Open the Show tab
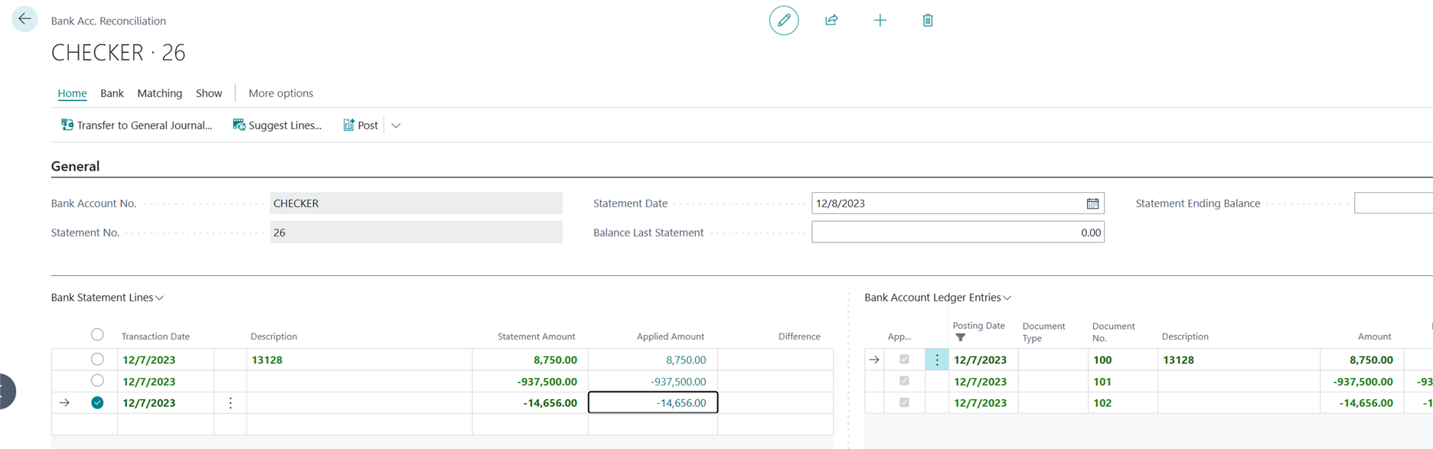Viewport: 1433px width, 449px height. (209, 93)
